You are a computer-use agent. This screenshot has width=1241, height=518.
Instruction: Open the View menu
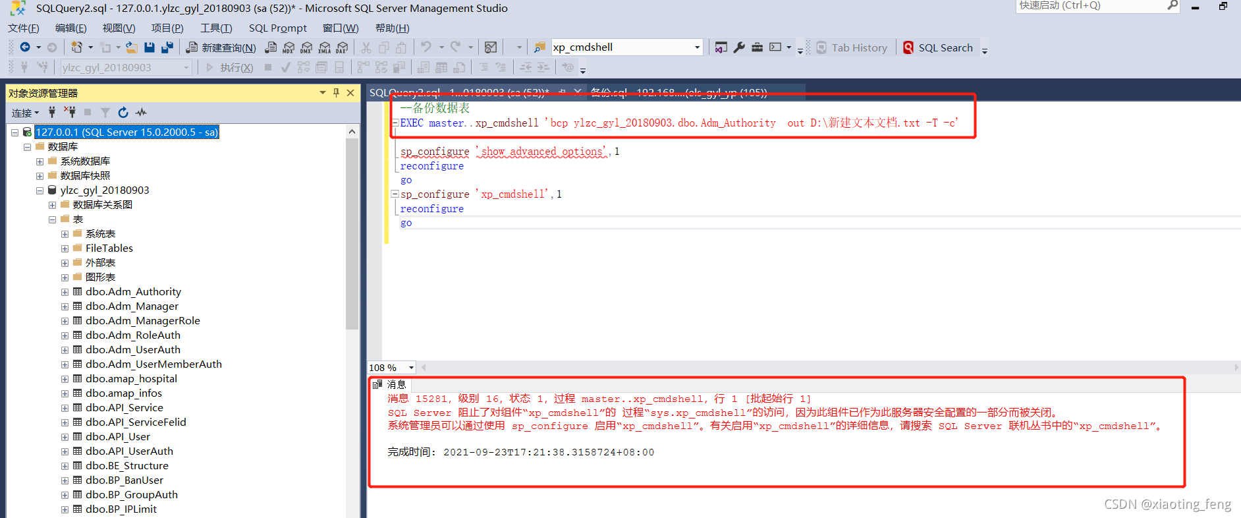tap(119, 28)
